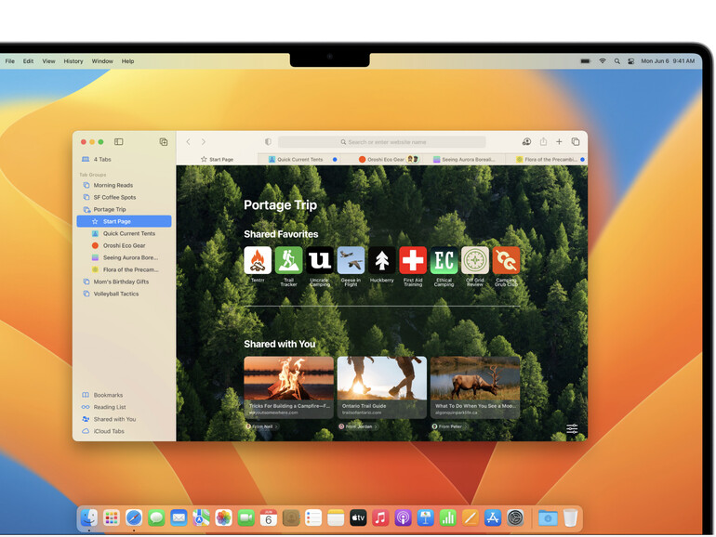
Task: Open Bookmarks in the sidebar
Action: (x=125, y=395)
